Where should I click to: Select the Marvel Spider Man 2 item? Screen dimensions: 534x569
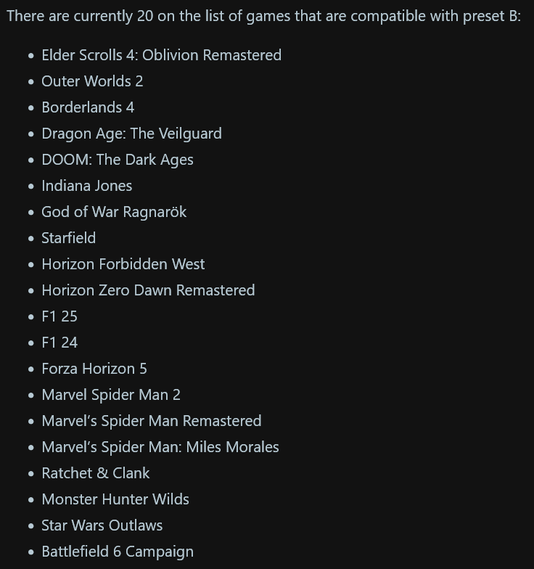pos(111,395)
